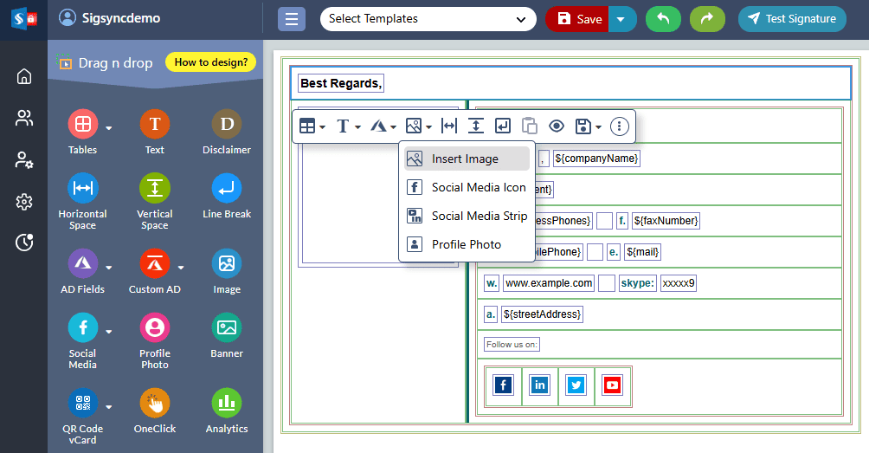The height and width of the screenshot is (453, 869).
Task: Open the Analytics tool
Action: [227, 403]
